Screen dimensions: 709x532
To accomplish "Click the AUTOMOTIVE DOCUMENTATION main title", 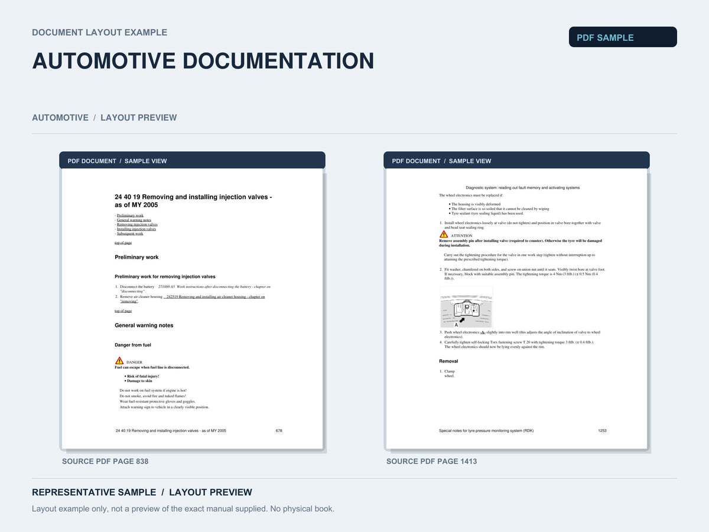I will pyautogui.click(x=203, y=61).
